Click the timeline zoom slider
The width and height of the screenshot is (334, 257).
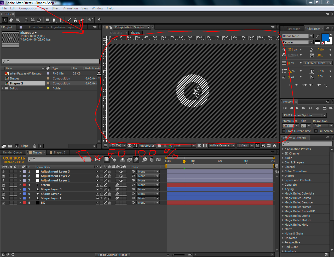[179, 255]
